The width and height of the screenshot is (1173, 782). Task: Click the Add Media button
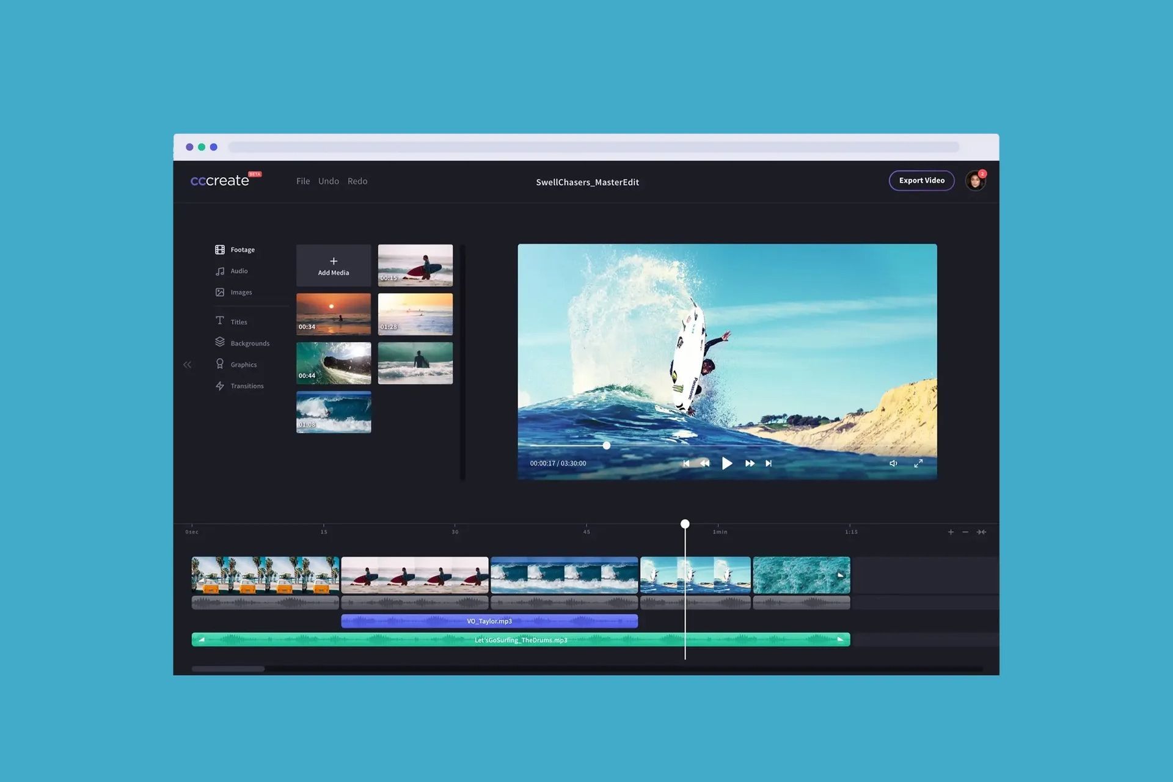pos(333,265)
